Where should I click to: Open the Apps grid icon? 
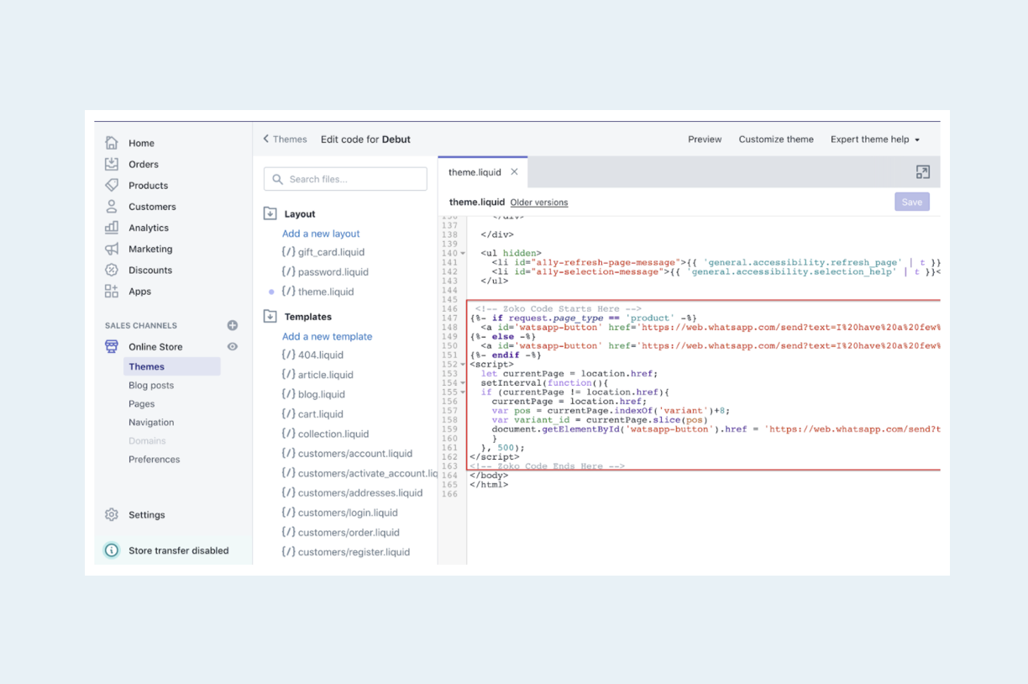(x=112, y=291)
